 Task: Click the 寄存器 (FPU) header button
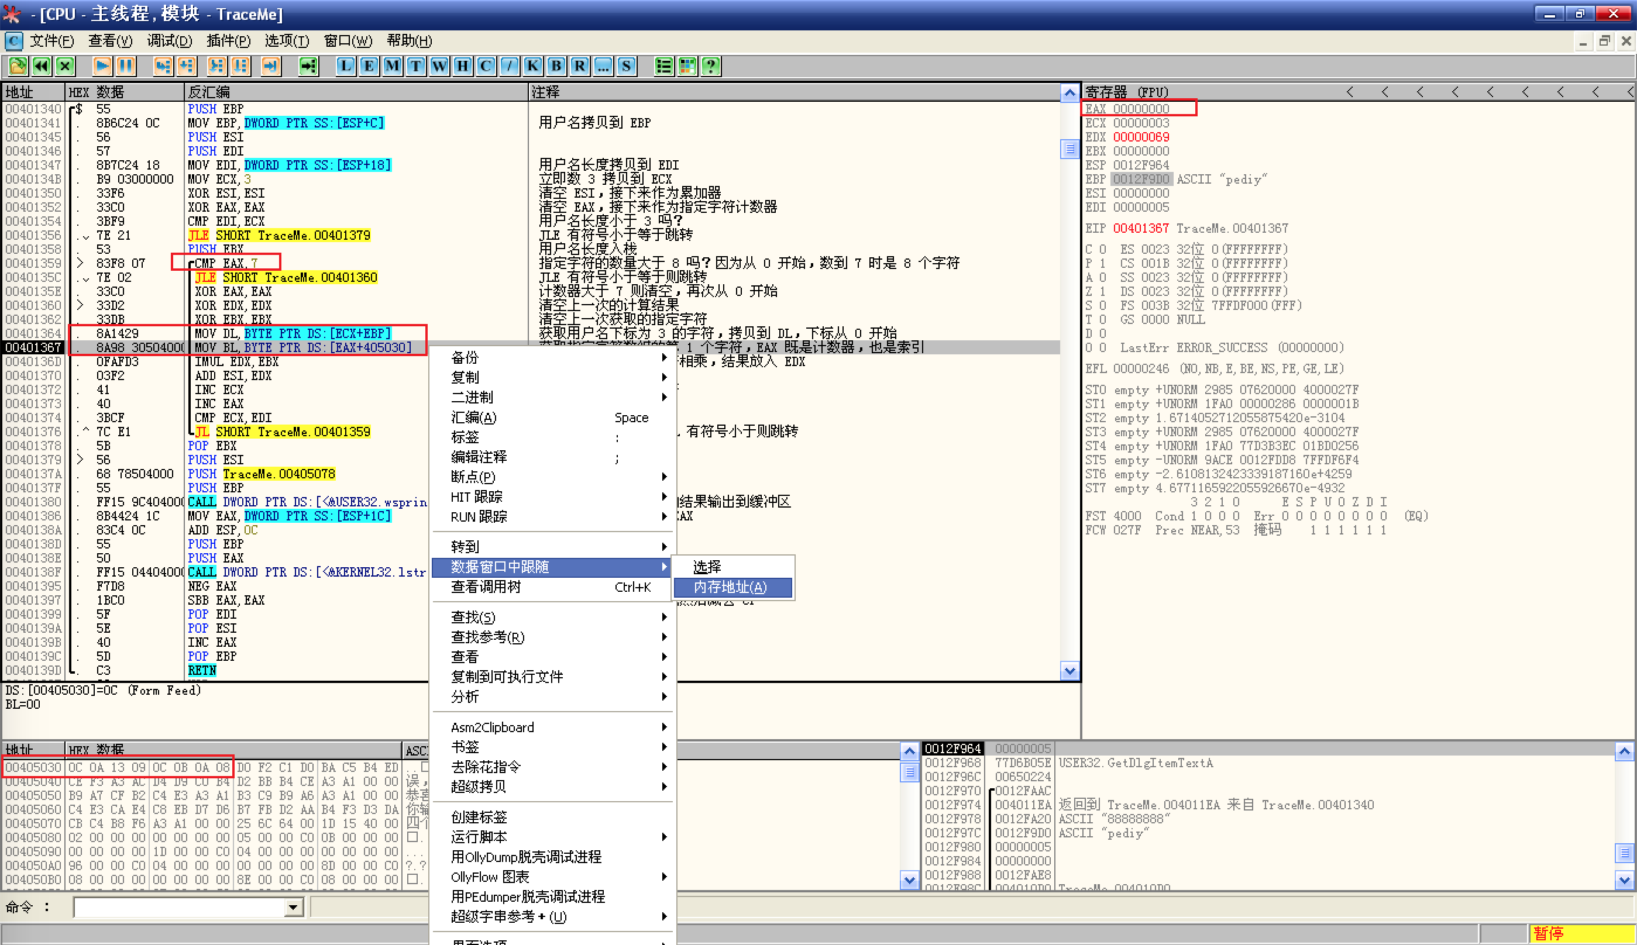tap(1127, 92)
